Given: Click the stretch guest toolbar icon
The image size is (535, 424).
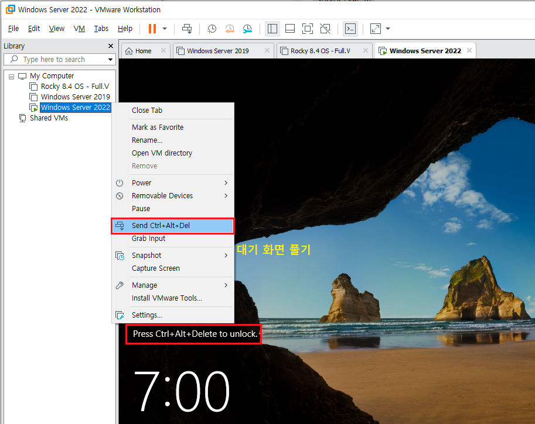Looking at the screenshot, I should [375, 29].
